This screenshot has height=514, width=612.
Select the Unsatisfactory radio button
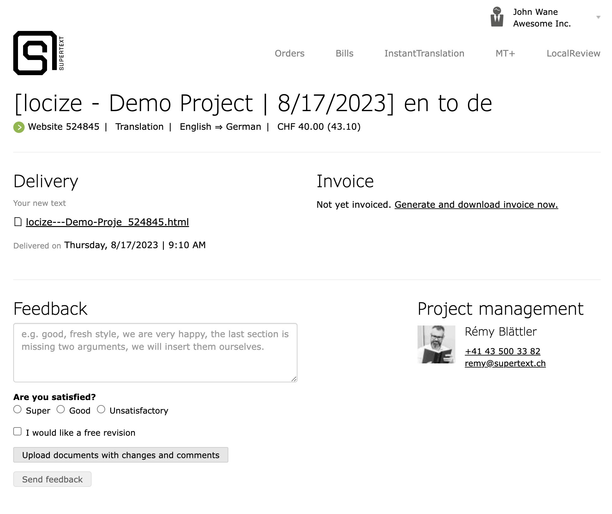tap(101, 409)
